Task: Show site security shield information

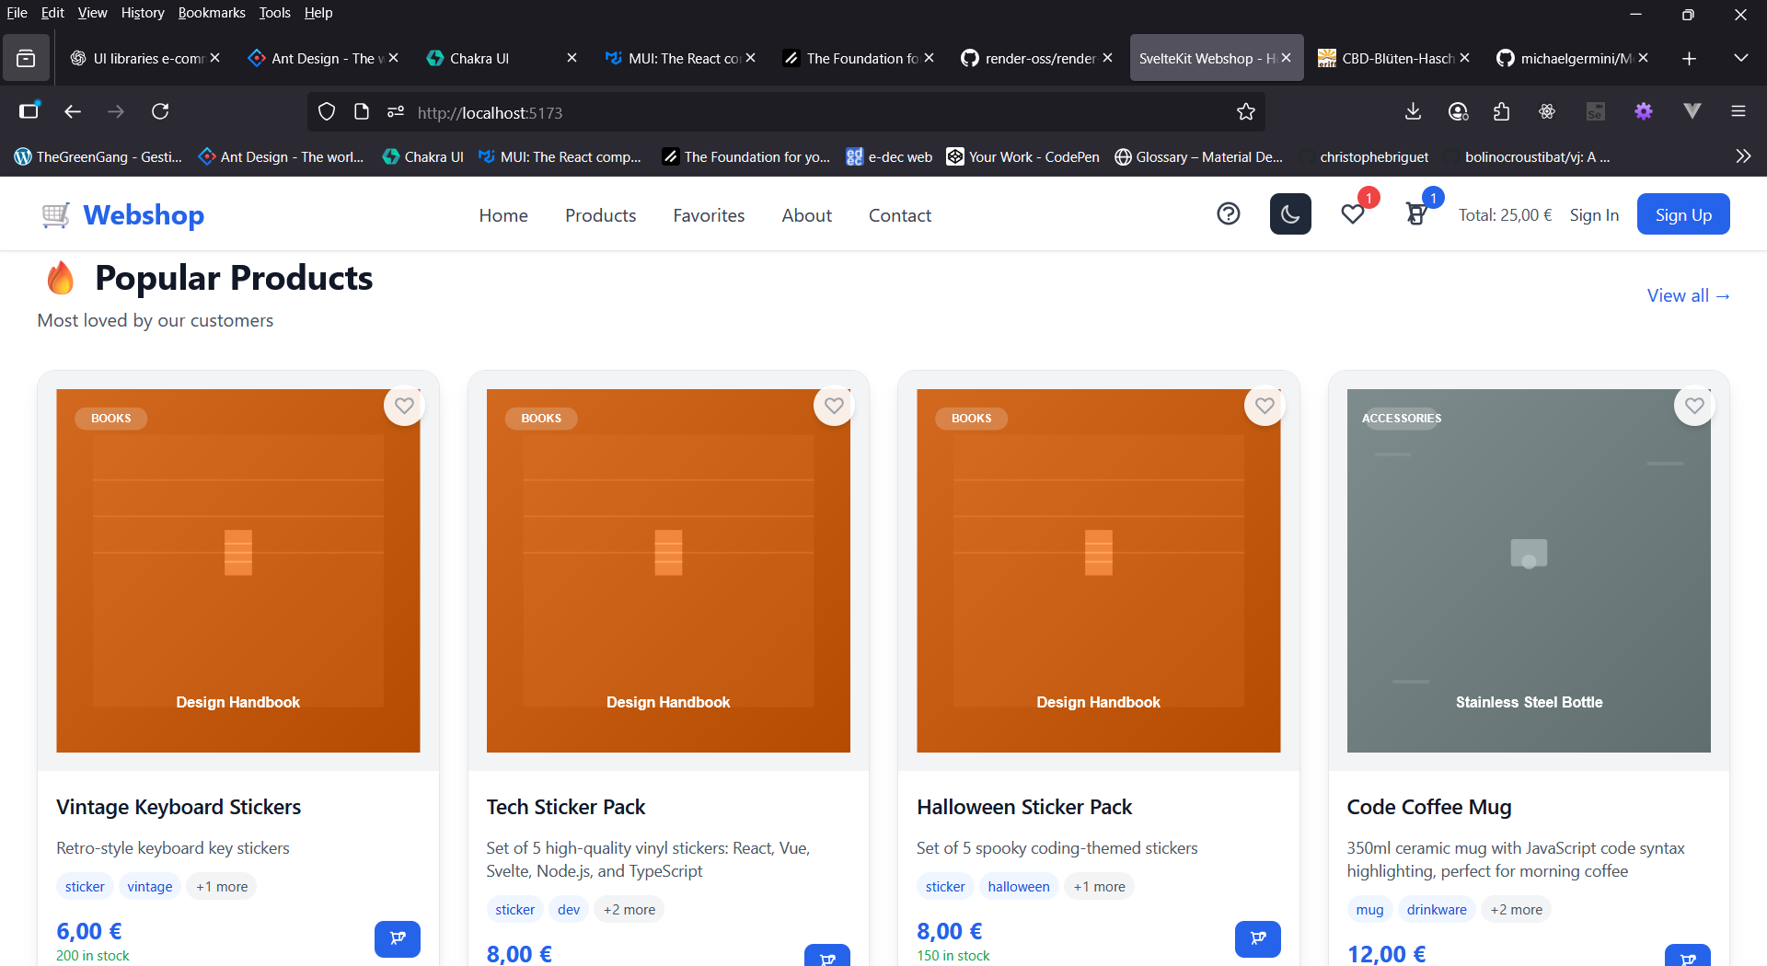Action: tap(327, 111)
